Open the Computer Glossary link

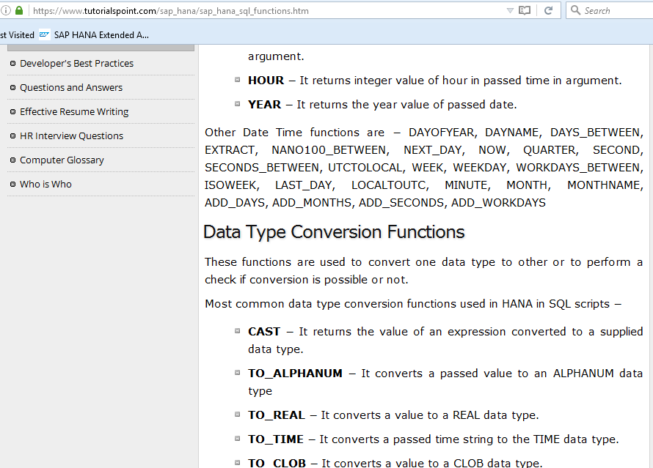click(62, 160)
